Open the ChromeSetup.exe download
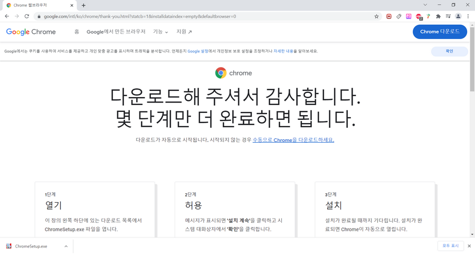This screenshot has width=475, height=255. point(31,246)
